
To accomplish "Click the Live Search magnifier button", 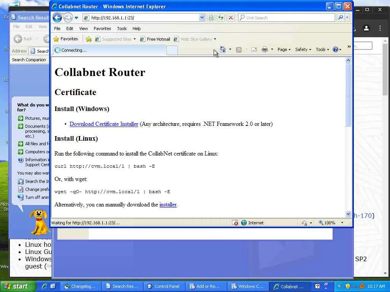I will click(x=341, y=17).
